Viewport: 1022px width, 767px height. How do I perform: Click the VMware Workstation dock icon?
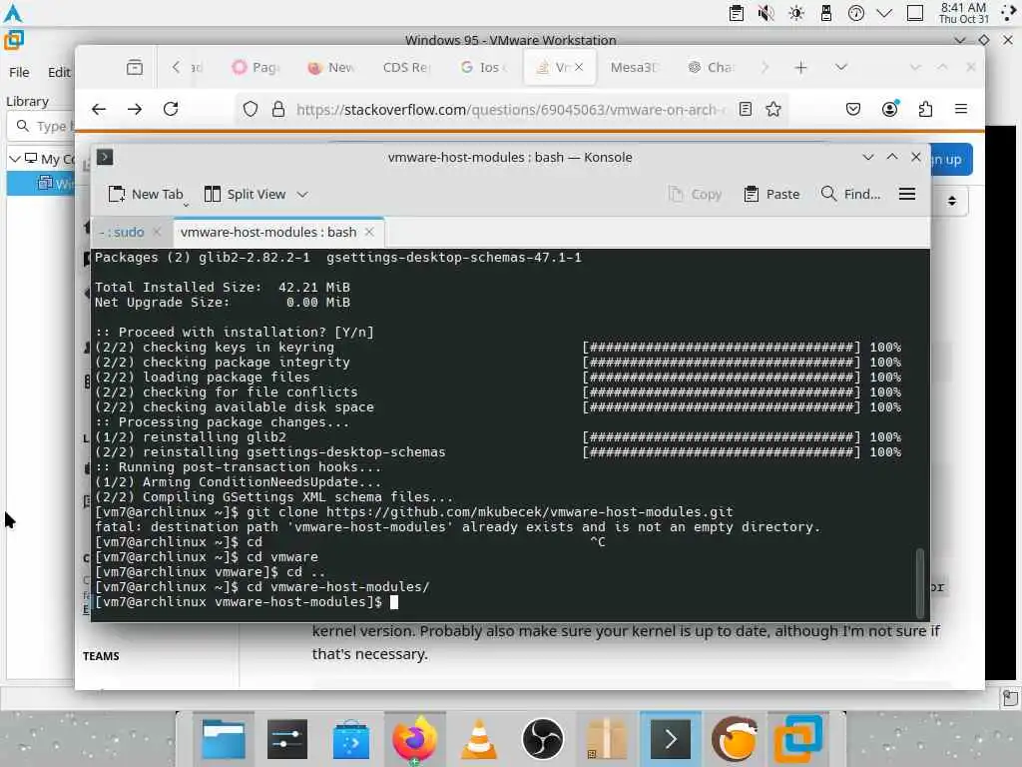click(x=798, y=738)
